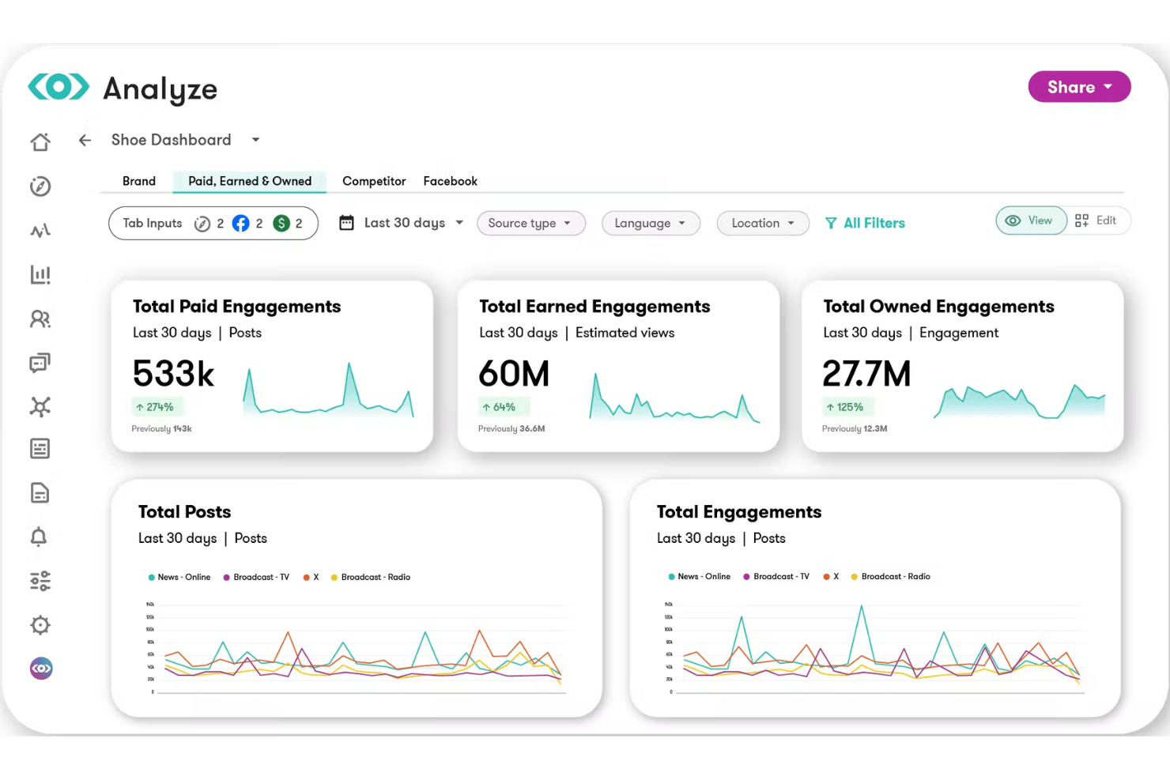This screenshot has height=780, width=1170.
Task: Click the Total Earned Engagements sparkline
Action: tap(674, 398)
